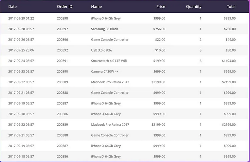This screenshot has height=162, width=250.
Task: Click order ID 200392 cell
Action: pyautogui.click(x=62, y=50)
